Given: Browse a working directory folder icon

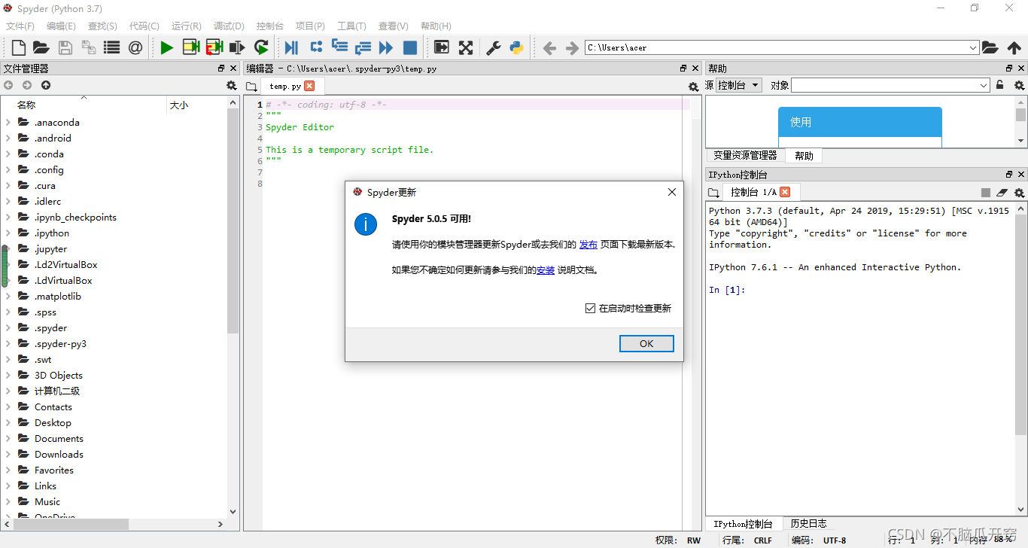Looking at the screenshot, I should tap(990, 47).
